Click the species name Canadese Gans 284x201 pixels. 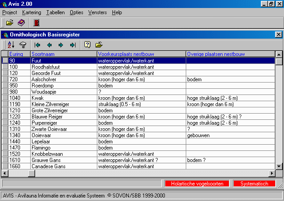click(48, 166)
